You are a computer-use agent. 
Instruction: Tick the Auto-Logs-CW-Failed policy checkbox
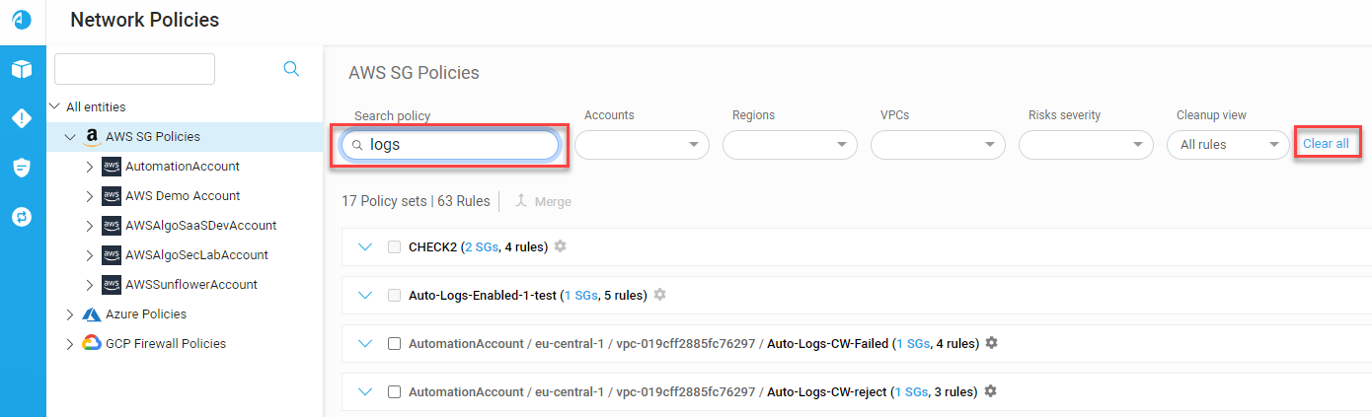tap(394, 344)
